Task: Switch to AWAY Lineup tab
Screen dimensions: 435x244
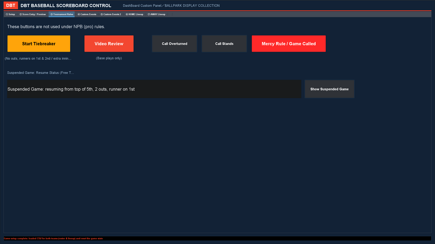Action: click(156, 14)
